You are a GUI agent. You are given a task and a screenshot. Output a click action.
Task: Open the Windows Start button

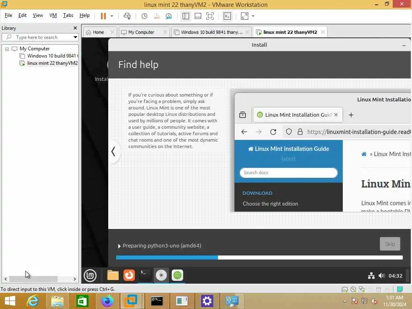click(10, 301)
